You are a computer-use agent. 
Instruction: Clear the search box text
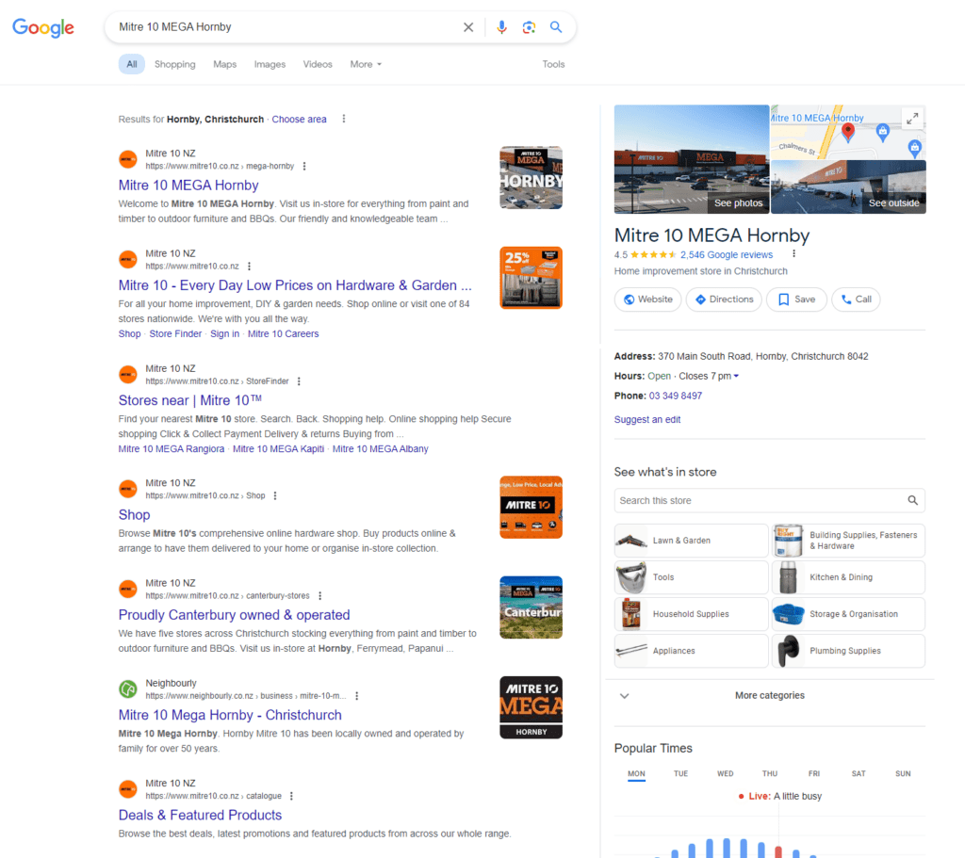coord(468,27)
